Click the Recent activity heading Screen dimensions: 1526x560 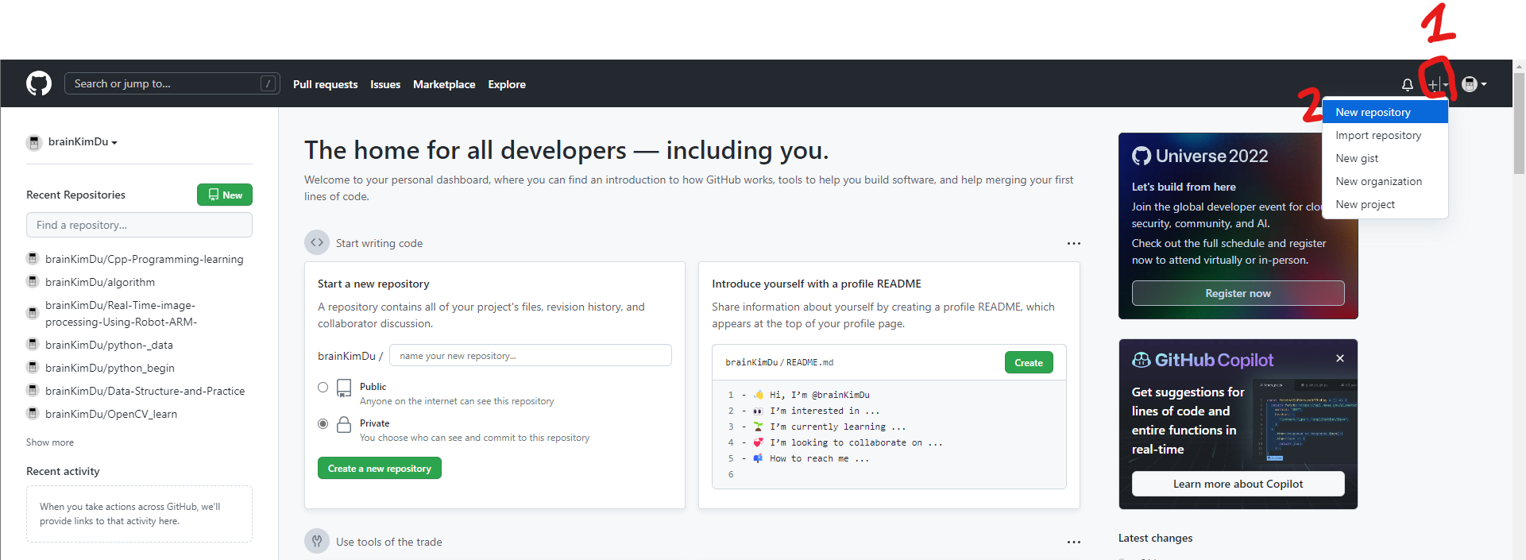point(63,471)
